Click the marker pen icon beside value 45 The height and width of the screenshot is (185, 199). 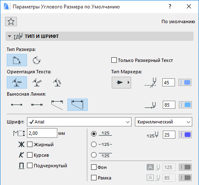[x=151, y=83]
